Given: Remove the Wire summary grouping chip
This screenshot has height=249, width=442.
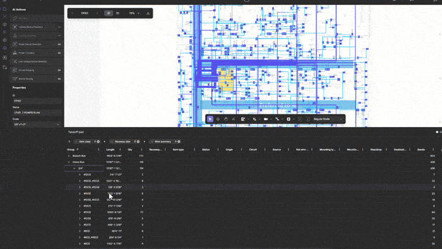Looking at the screenshot, I should 179,142.
